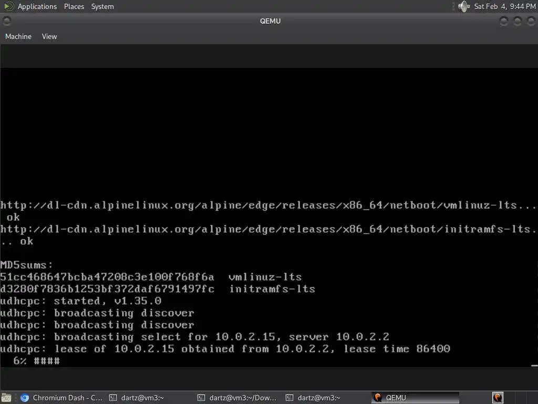Open the View menu in QEMU
The width and height of the screenshot is (538, 404).
49,36
